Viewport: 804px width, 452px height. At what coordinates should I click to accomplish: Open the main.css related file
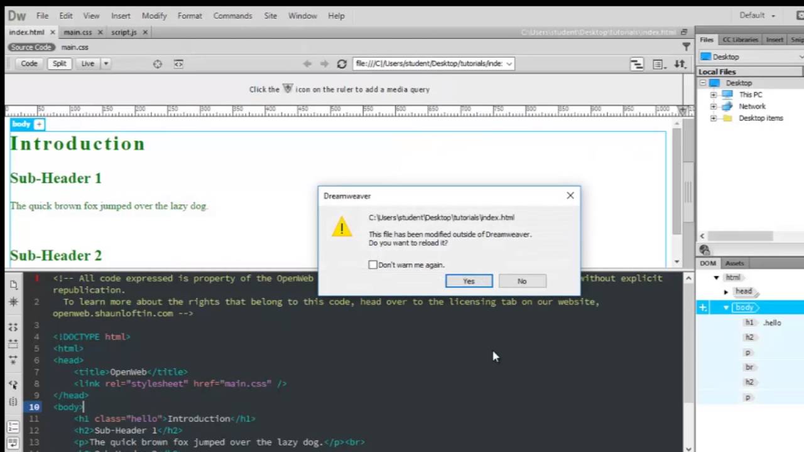pos(75,47)
